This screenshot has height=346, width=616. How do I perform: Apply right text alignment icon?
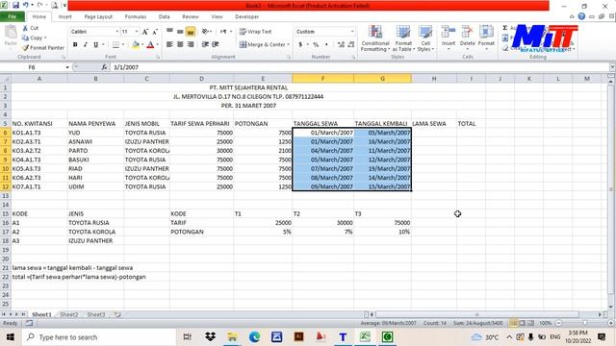click(191, 44)
